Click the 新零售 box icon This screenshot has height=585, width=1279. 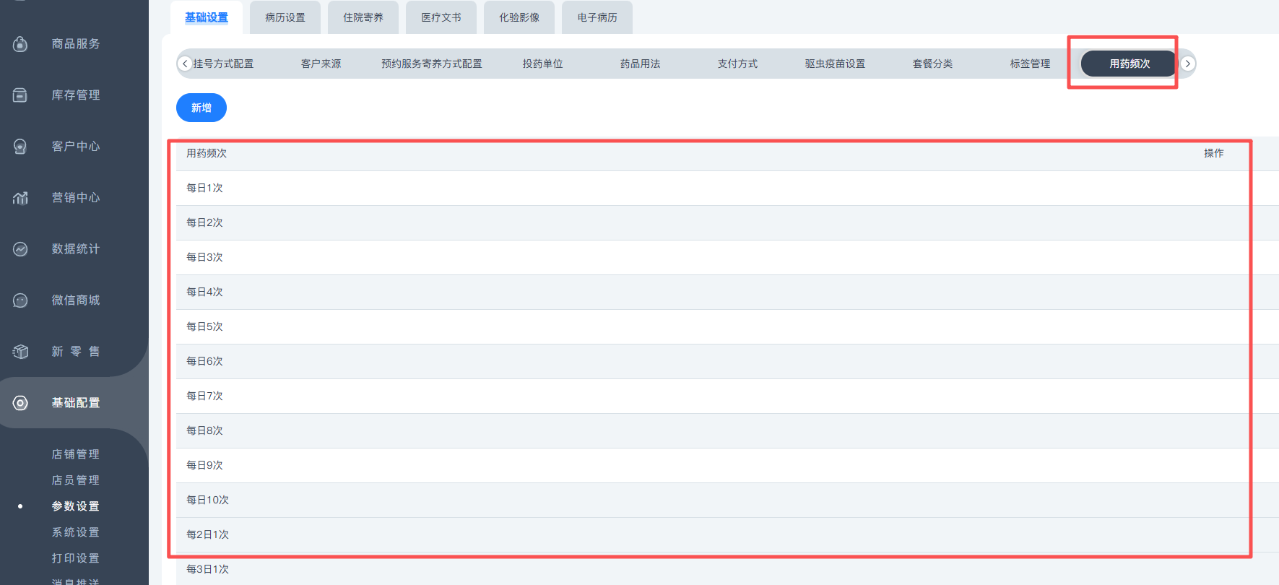(x=20, y=352)
